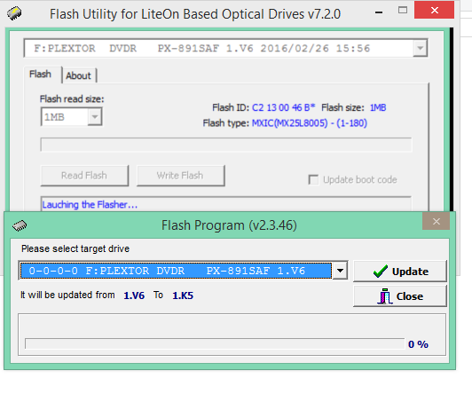Click the chip icon in Flash Program title bar

20,225
